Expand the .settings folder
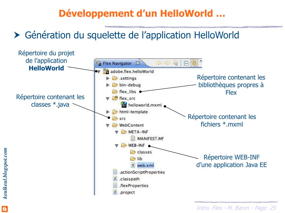This screenshot has width=285, height=213. coord(108,78)
